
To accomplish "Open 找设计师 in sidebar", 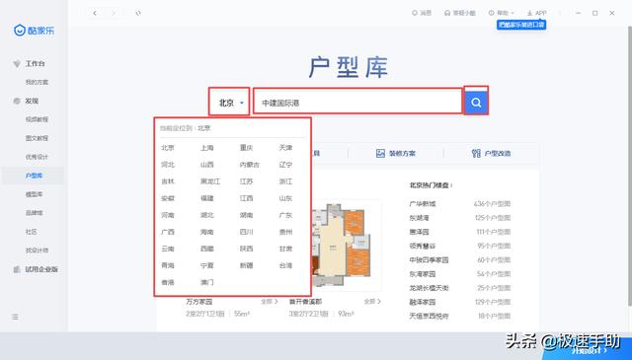I will 37,251.
